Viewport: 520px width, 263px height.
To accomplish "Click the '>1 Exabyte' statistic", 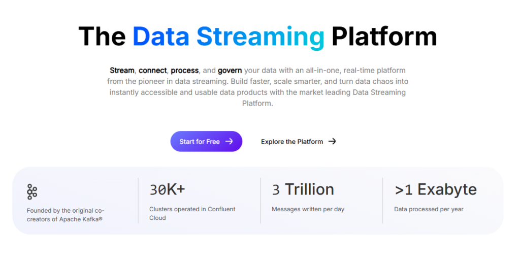I will point(436,189).
